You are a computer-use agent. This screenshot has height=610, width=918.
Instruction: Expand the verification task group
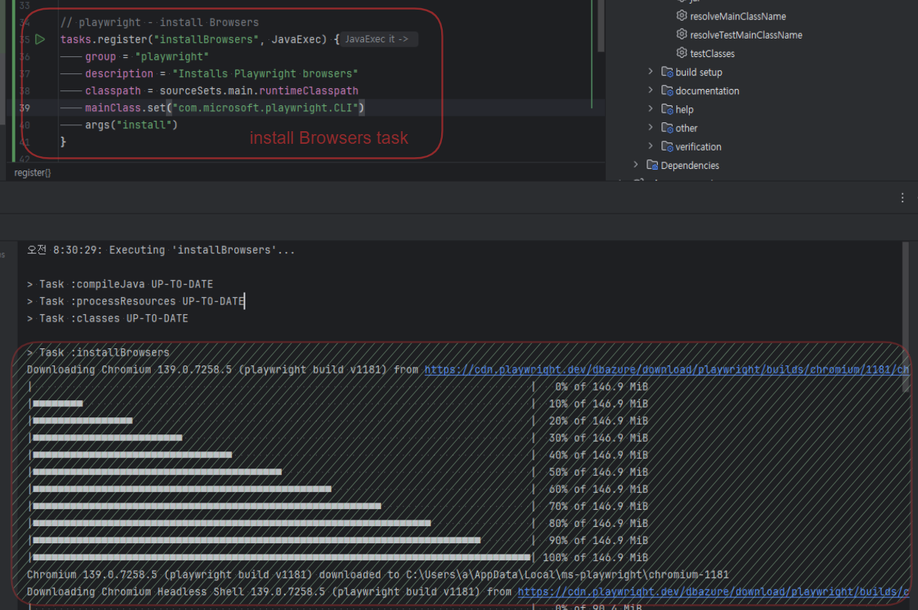pyautogui.click(x=650, y=146)
